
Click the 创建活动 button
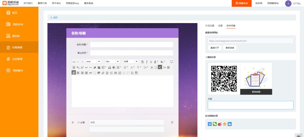(242, 3)
